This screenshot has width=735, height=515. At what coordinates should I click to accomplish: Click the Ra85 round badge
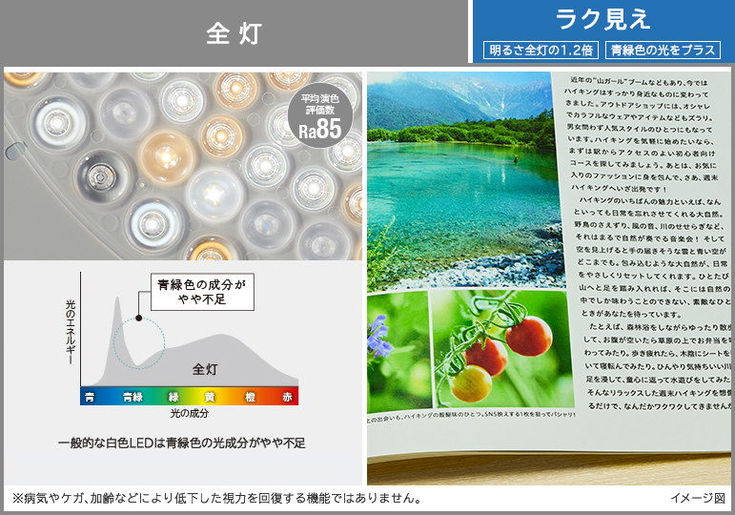coord(319,119)
